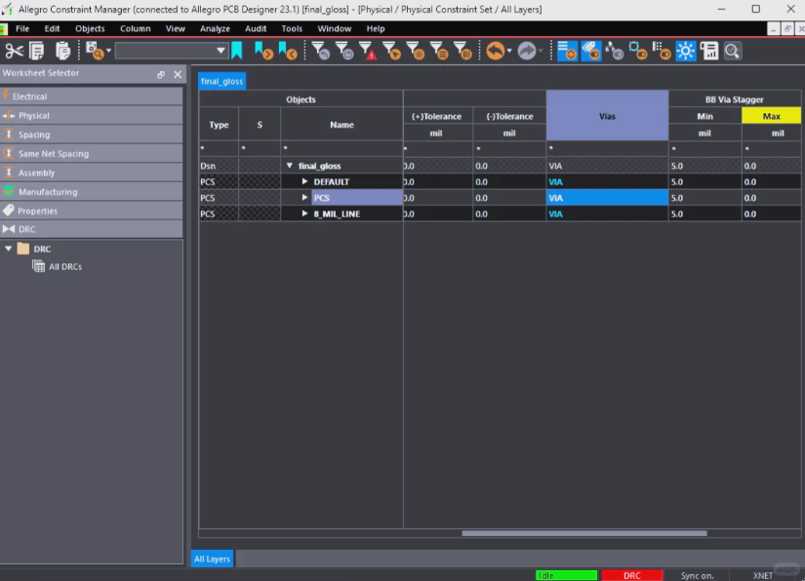This screenshot has width=805, height=581.
Task: Go to next bookmark icon
Action: coord(262,51)
